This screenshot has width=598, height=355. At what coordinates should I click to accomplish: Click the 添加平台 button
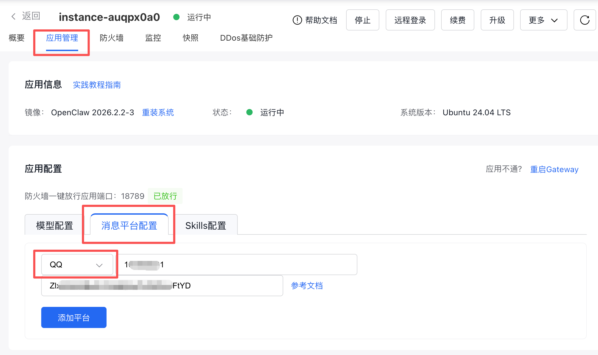pyautogui.click(x=74, y=318)
